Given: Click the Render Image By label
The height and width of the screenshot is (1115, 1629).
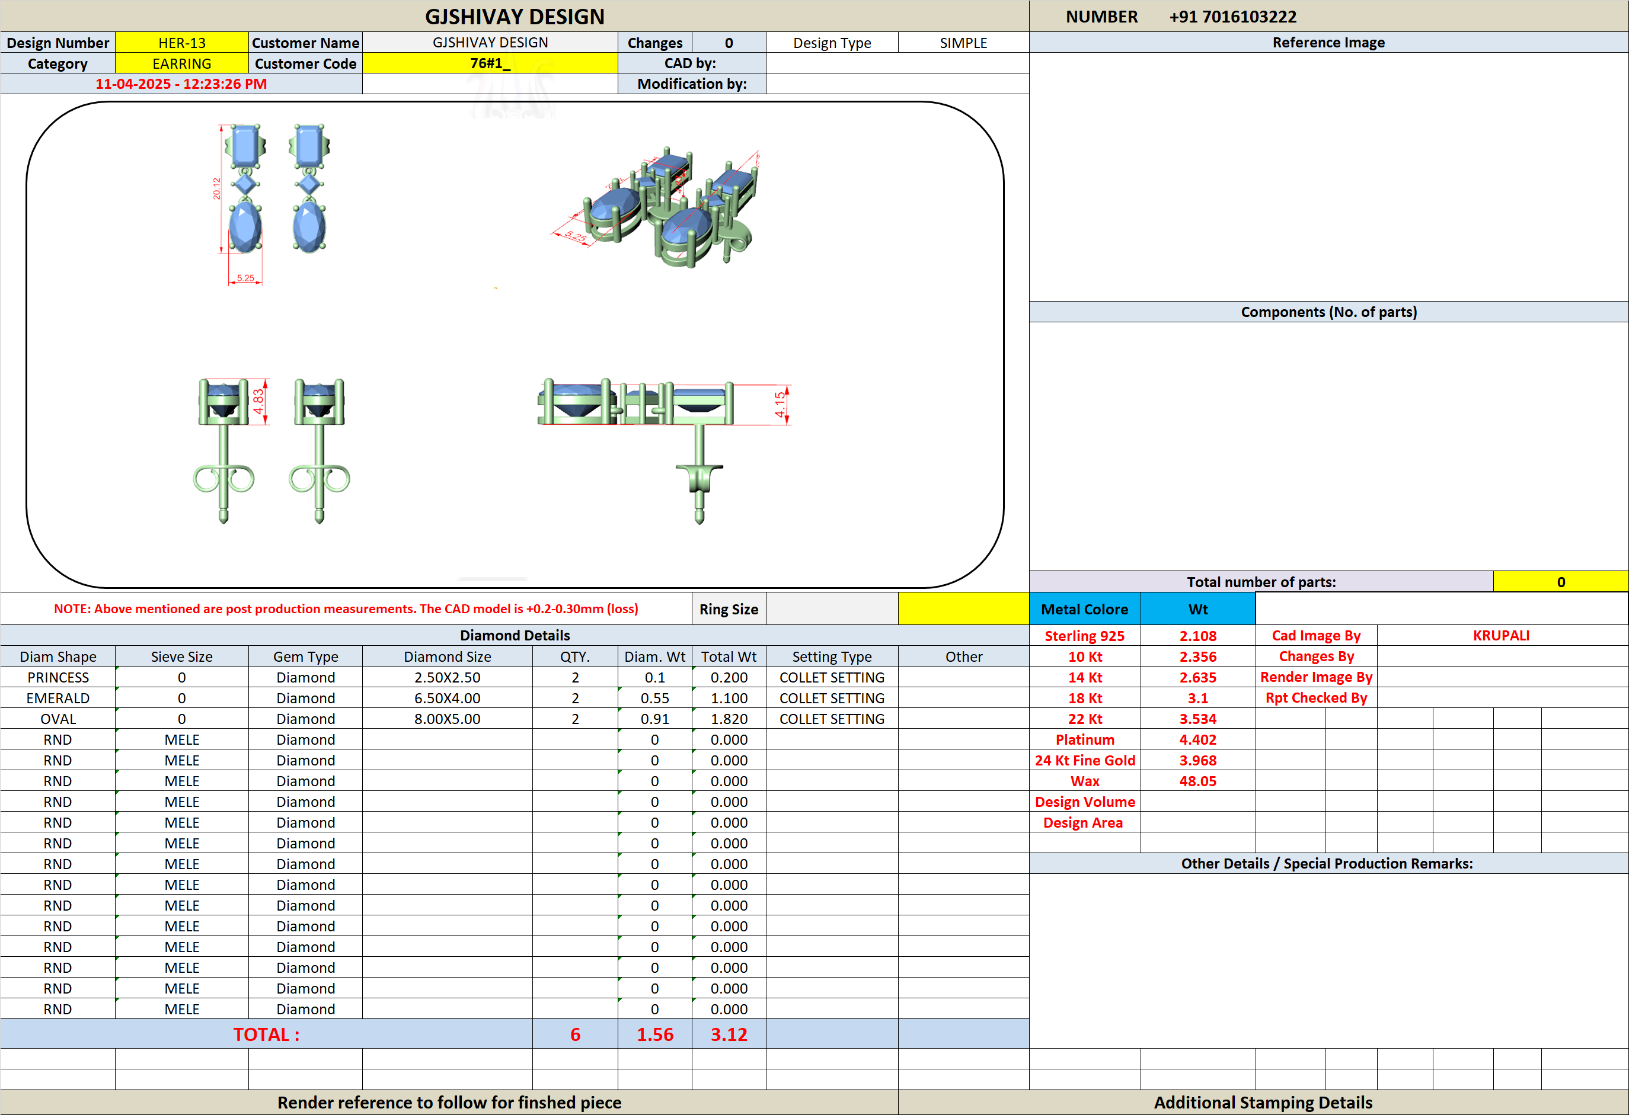Looking at the screenshot, I should (1315, 677).
